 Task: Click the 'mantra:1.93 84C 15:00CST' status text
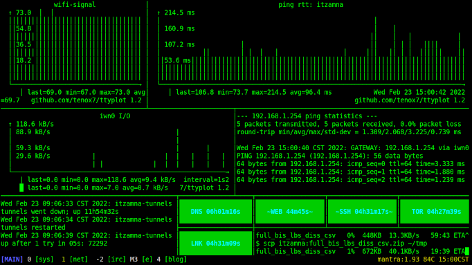424,259
